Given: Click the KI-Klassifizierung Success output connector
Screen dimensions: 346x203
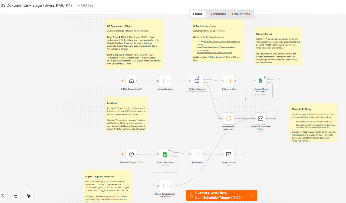Looking at the screenshot, I should pos(203,79).
